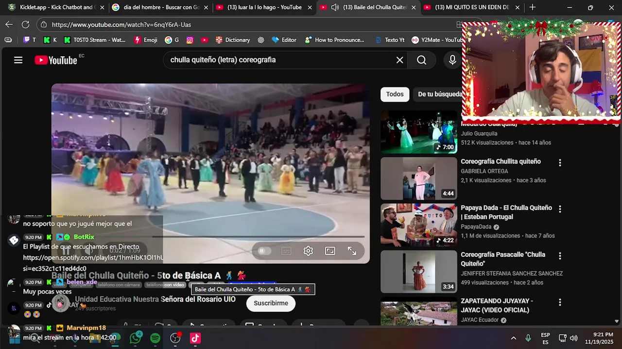Open 'Coreografía Chullita quiteño' thumbnail
This screenshot has width=622, height=349.
click(419, 178)
